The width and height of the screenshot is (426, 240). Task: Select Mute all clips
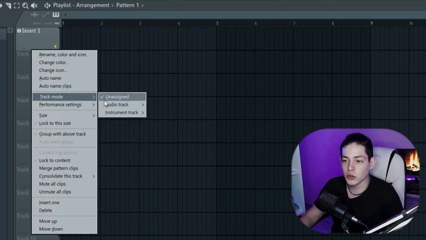[x=64, y=184]
